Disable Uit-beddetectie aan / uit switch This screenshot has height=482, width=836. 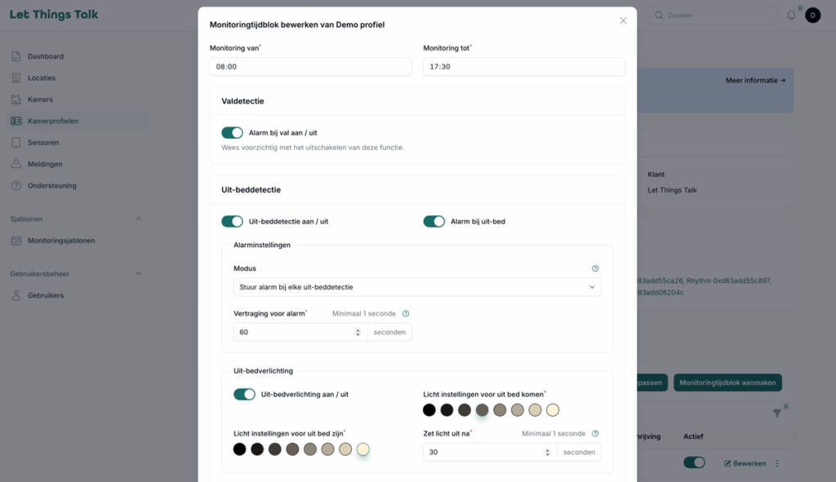click(232, 222)
